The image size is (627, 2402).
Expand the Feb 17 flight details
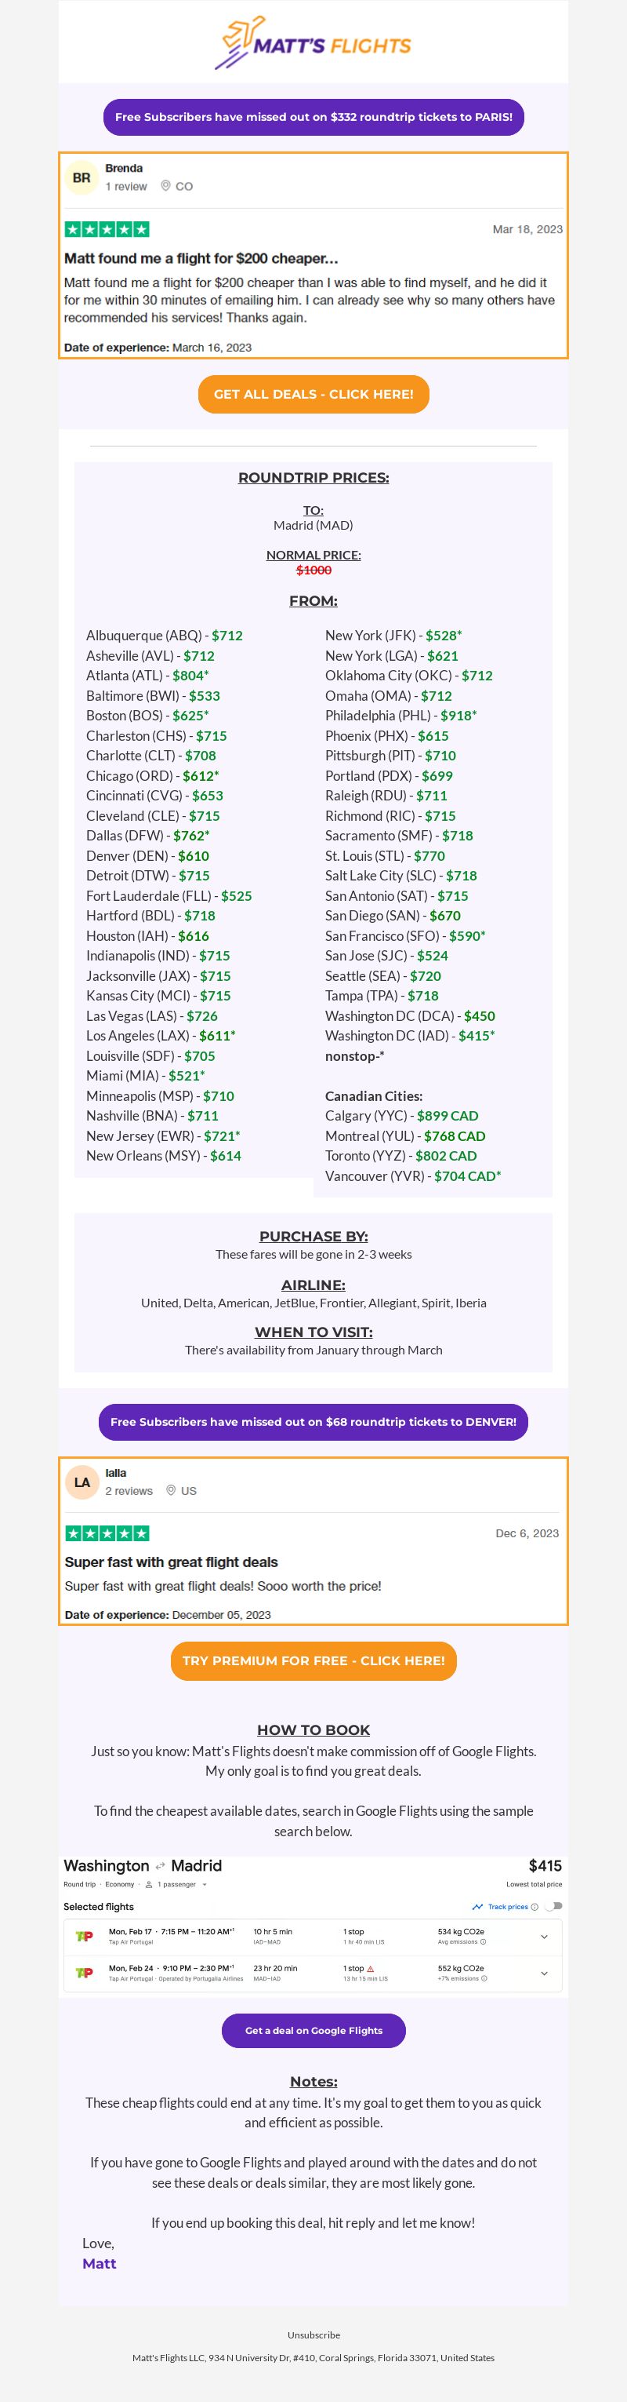pyautogui.click(x=544, y=1936)
